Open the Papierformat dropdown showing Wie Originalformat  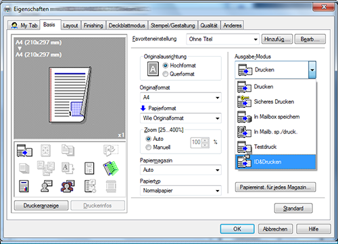[180, 118]
